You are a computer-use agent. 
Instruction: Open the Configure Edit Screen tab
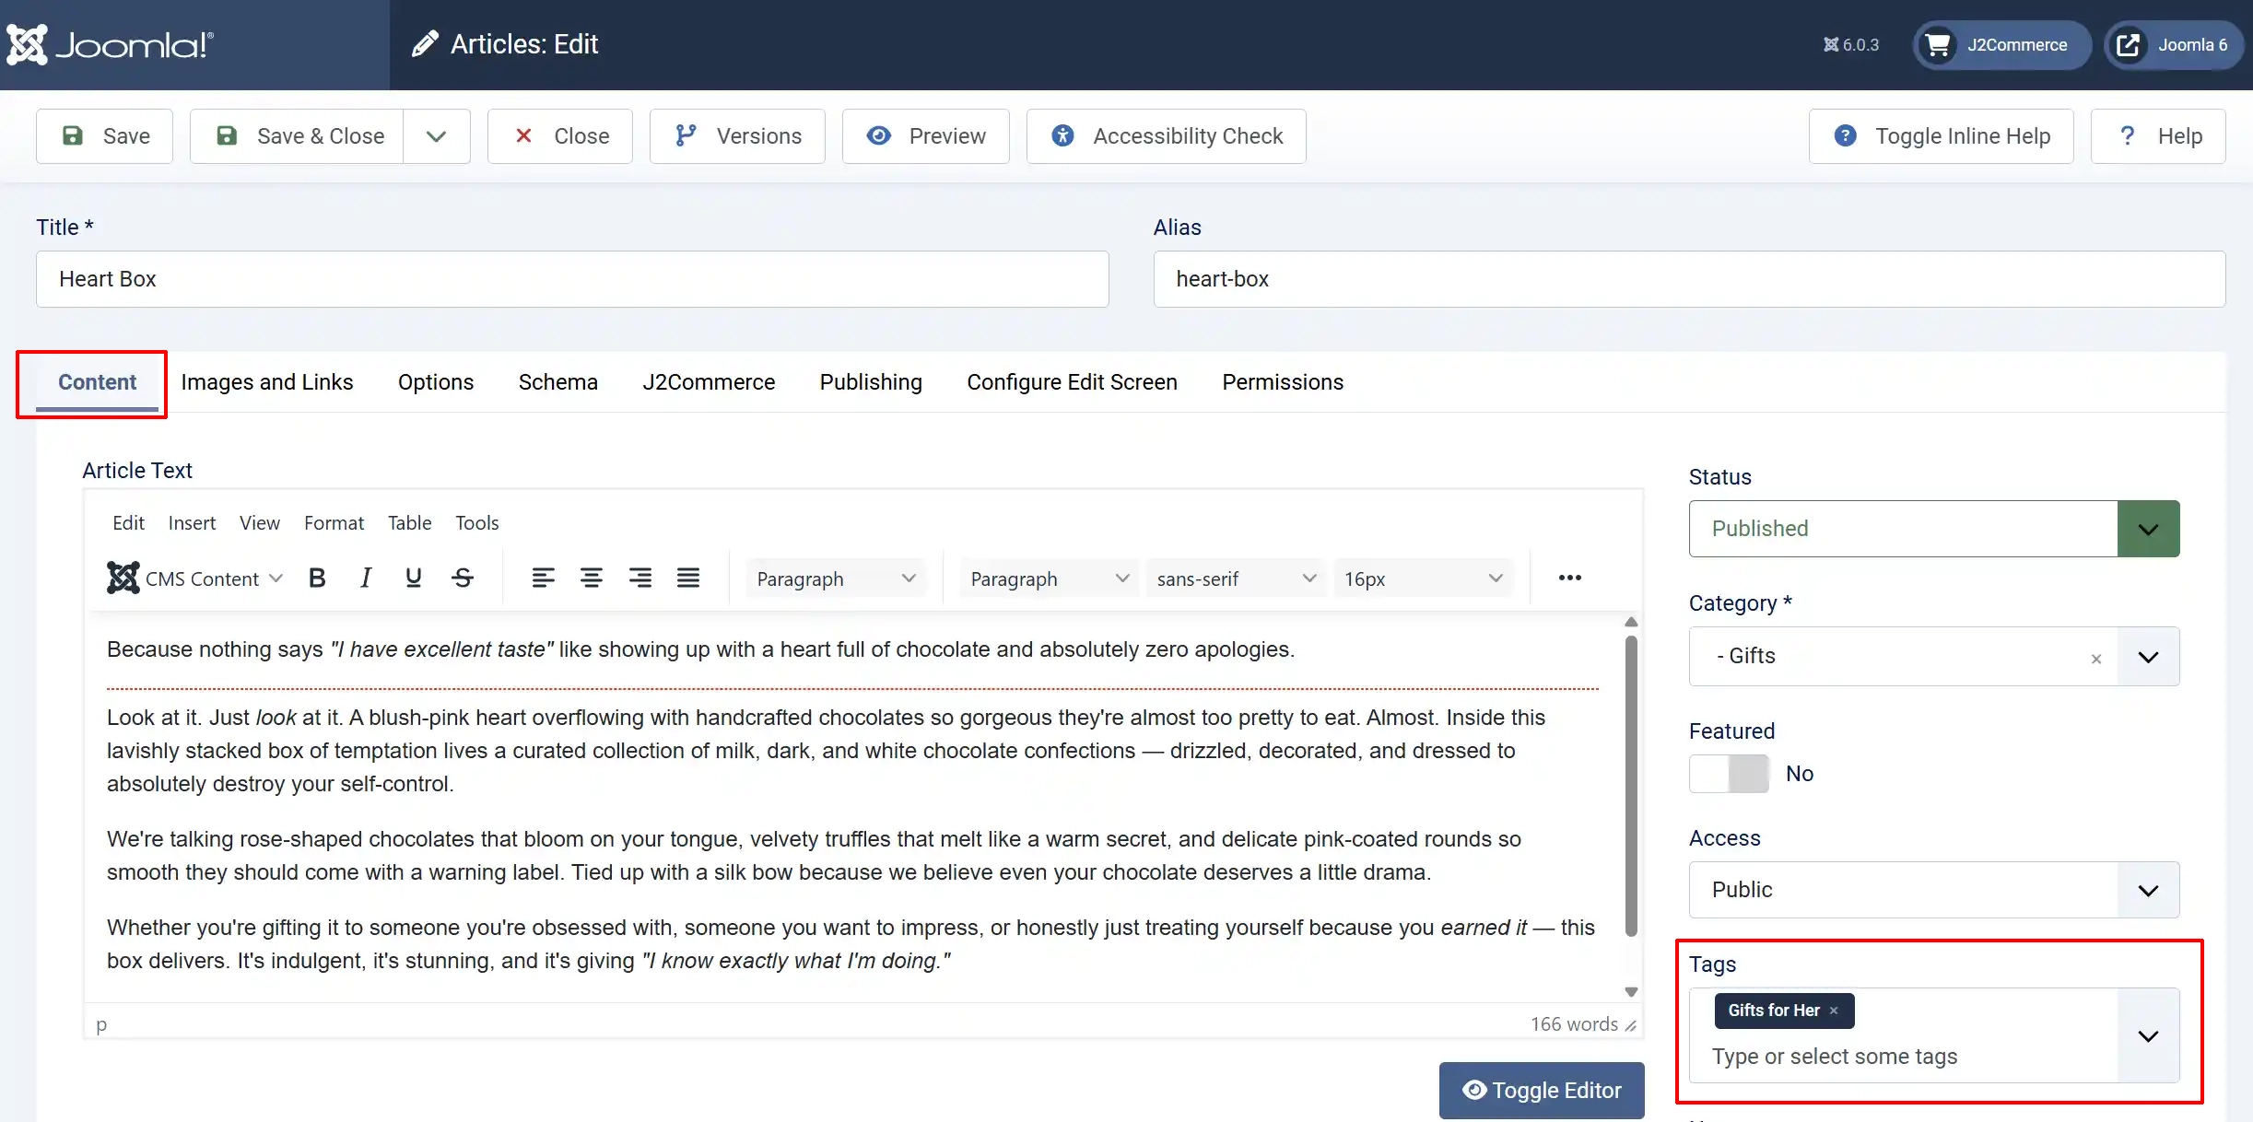point(1072,382)
